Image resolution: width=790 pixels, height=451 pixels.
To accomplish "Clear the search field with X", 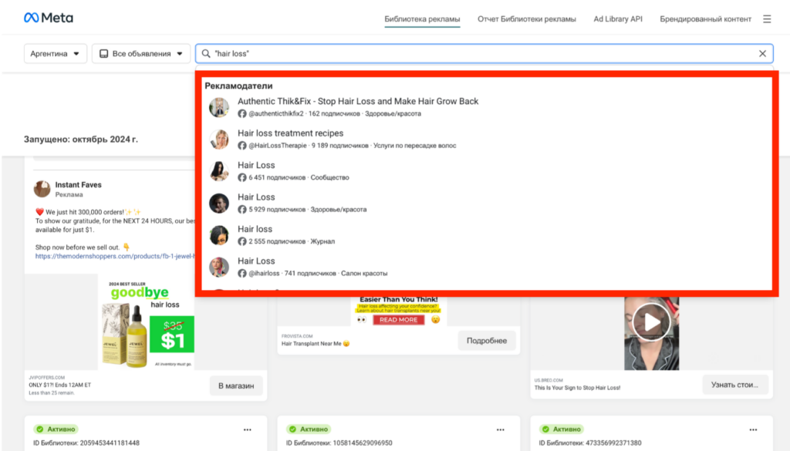I will pyautogui.click(x=762, y=53).
